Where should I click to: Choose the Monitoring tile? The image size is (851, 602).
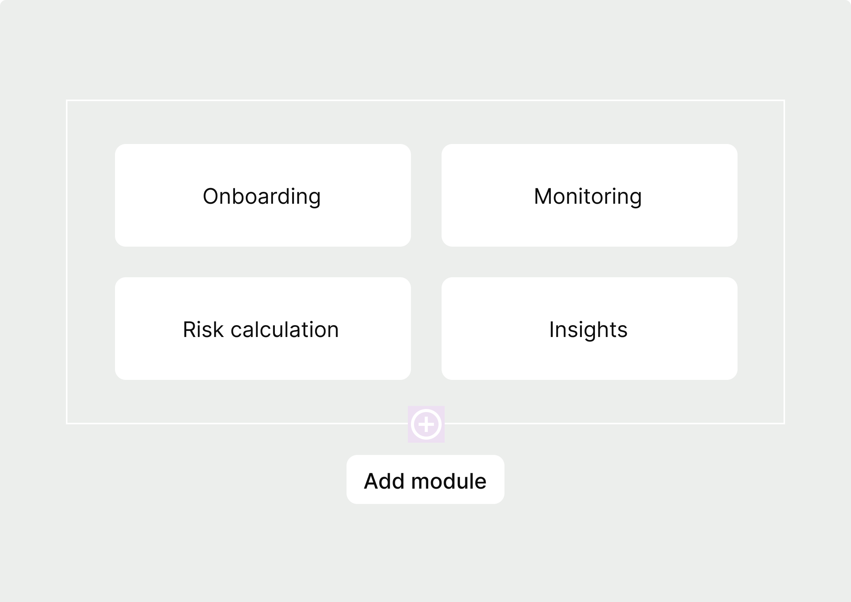coord(590,195)
